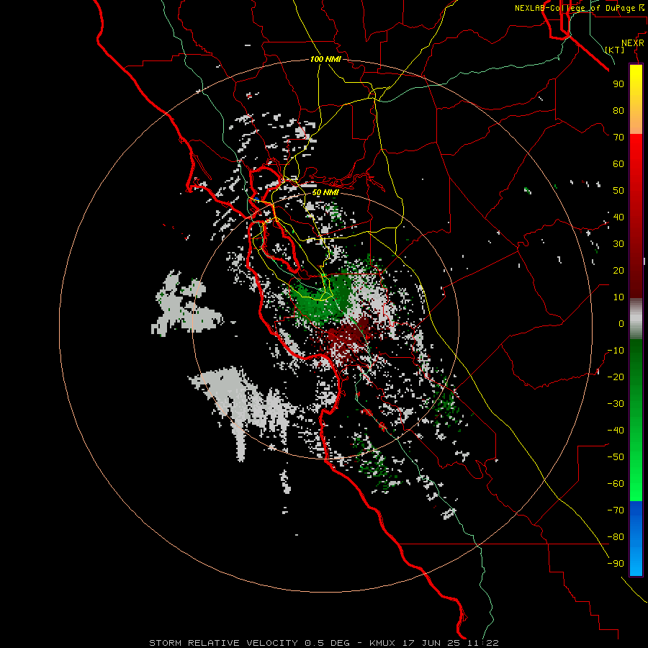The height and width of the screenshot is (648, 648).
Task: Click the gray zero-velocity segment of color bar
Action: (636, 319)
